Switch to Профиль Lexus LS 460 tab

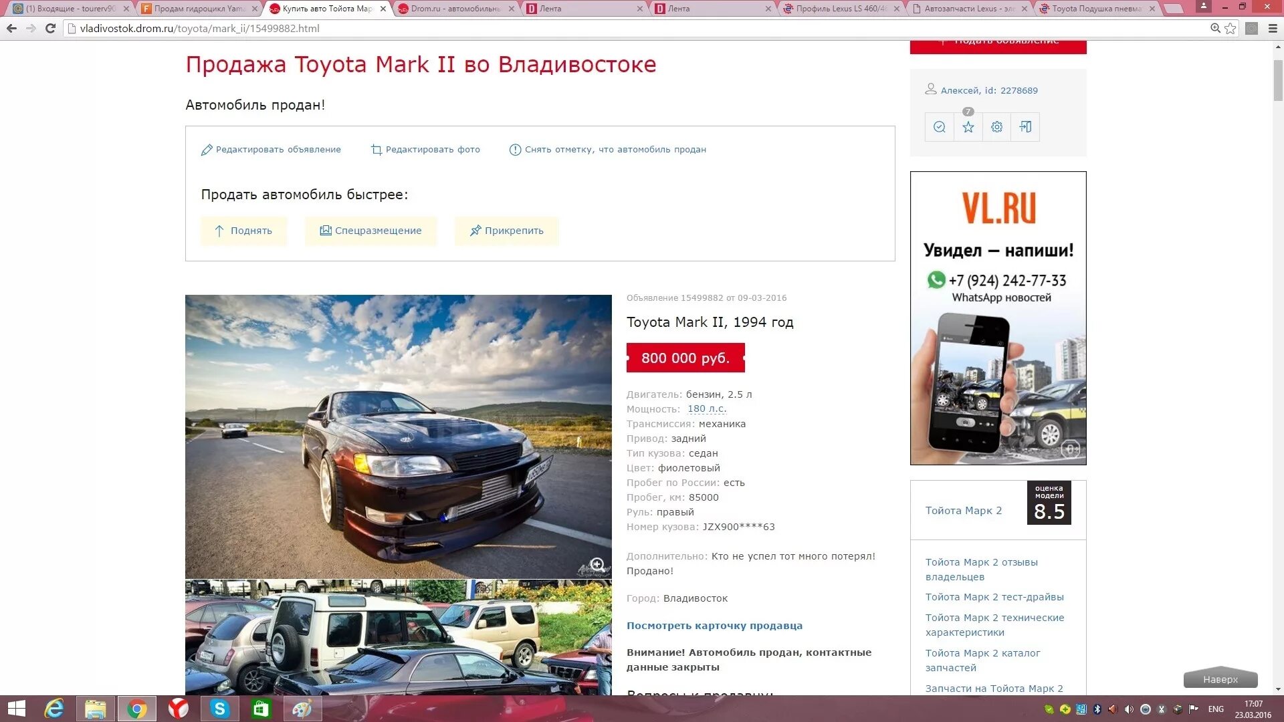click(x=840, y=9)
